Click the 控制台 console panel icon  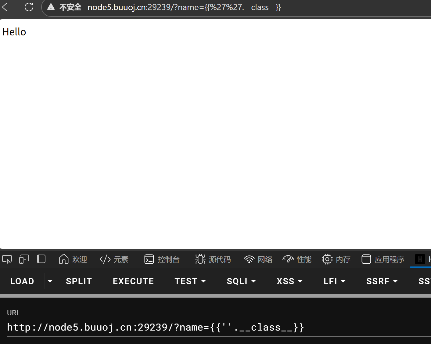click(149, 259)
